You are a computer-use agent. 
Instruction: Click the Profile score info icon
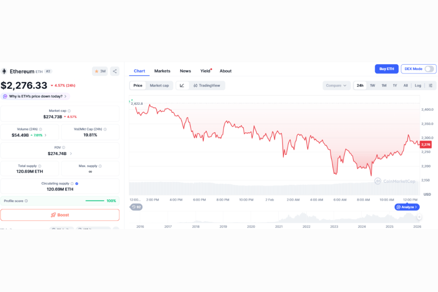pos(26,201)
